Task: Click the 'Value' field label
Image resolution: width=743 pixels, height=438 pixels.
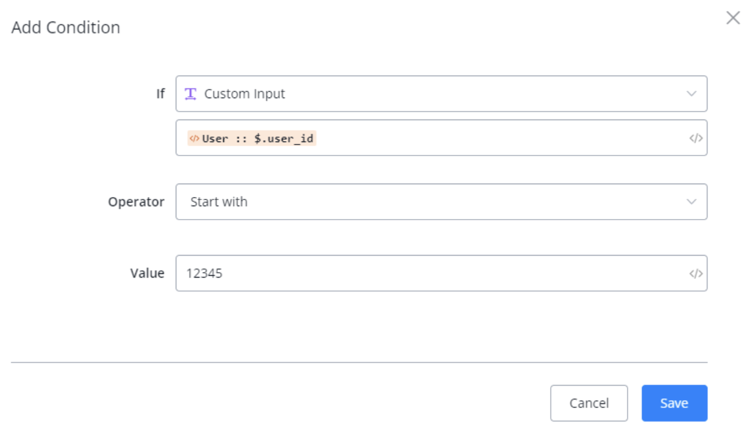Action: (147, 273)
